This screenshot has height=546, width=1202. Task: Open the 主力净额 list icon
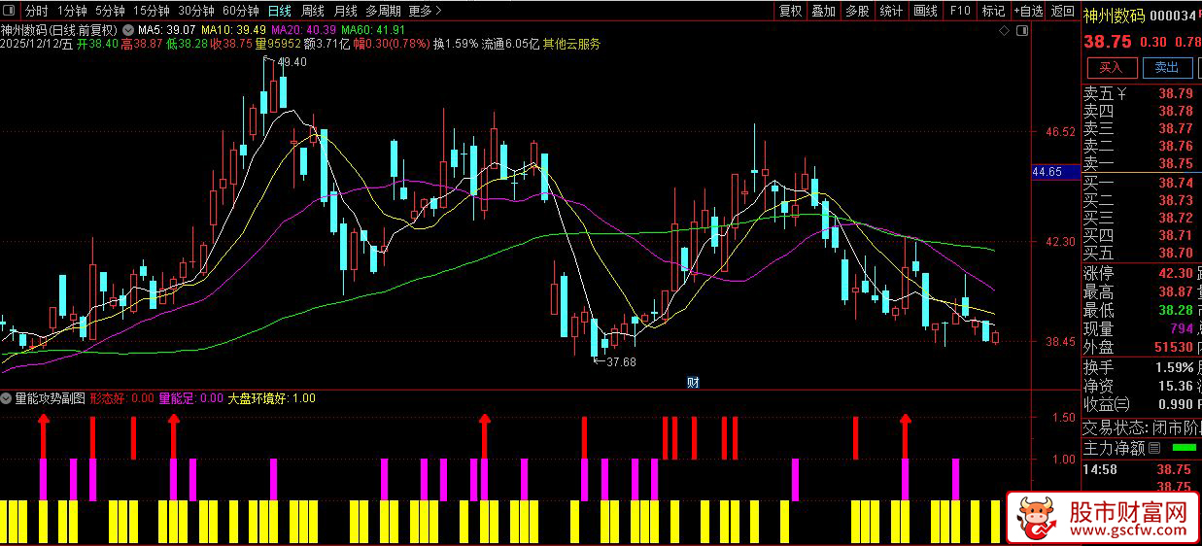coord(1155,448)
